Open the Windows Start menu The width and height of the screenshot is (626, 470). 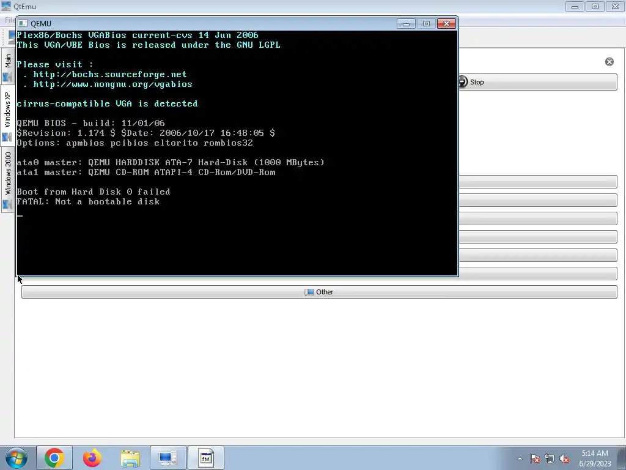pyautogui.click(x=16, y=458)
